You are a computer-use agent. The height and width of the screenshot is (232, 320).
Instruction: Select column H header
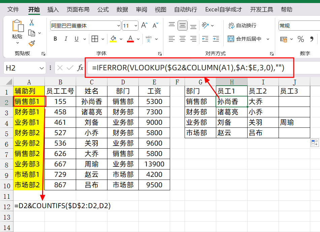coord(232,82)
